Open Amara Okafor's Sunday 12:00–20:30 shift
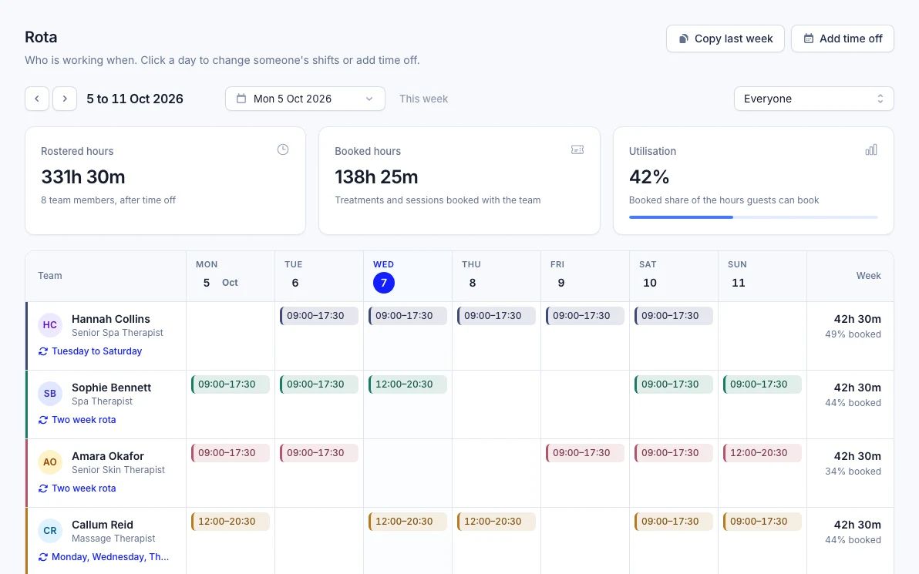 (762, 453)
